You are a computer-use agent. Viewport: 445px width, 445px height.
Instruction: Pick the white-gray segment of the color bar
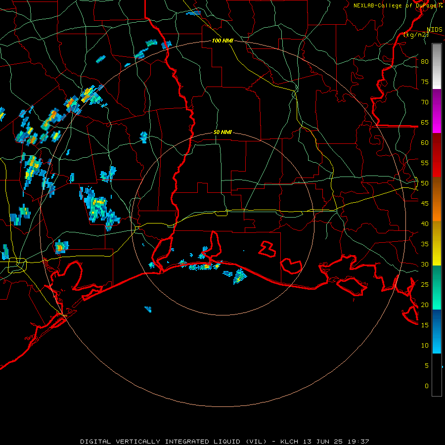437,67
